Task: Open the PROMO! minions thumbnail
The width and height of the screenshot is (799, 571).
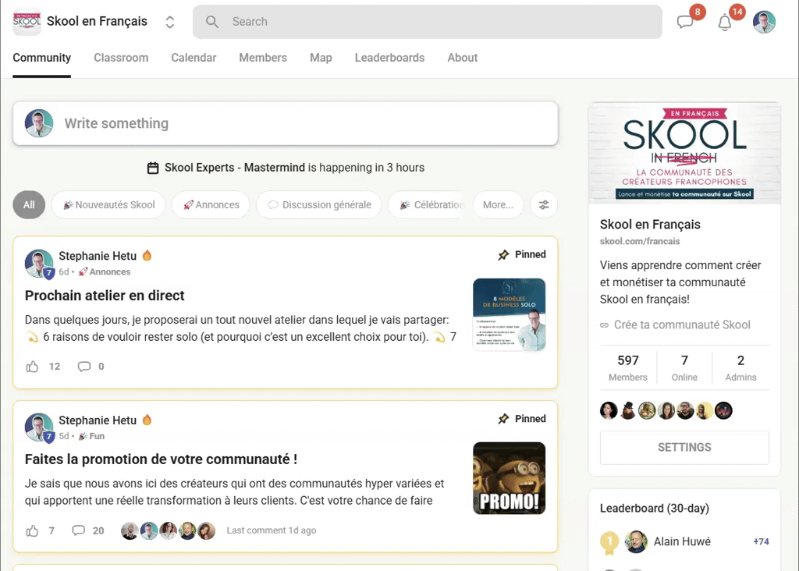Action: point(509,478)
